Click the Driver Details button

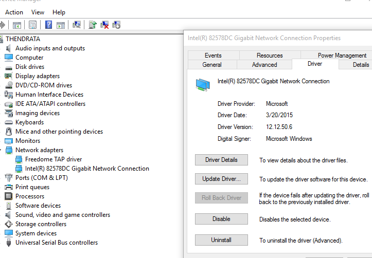pos(221,160)
